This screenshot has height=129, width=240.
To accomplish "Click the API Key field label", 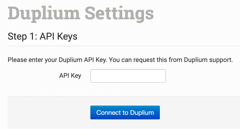I will (70, 76).
